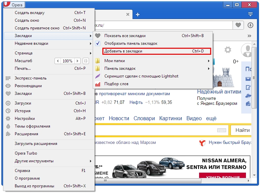Choose Добавить в закладки
Image resolution: width=261 pixels, height=193 pixels.
click(157, 51)
